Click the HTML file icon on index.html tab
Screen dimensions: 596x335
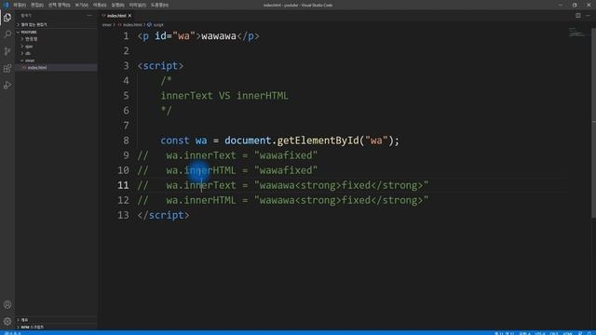103,16
